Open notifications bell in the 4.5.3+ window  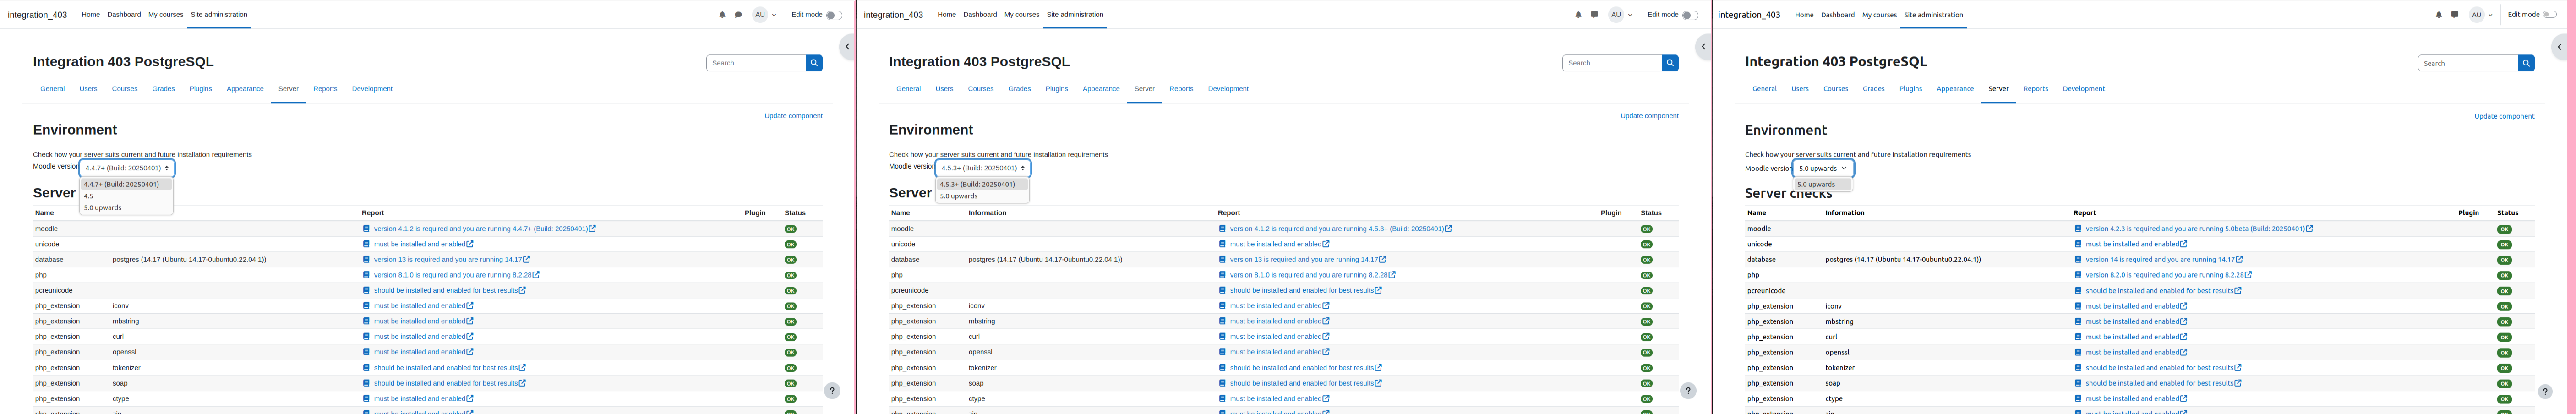tap(1578, 15)
